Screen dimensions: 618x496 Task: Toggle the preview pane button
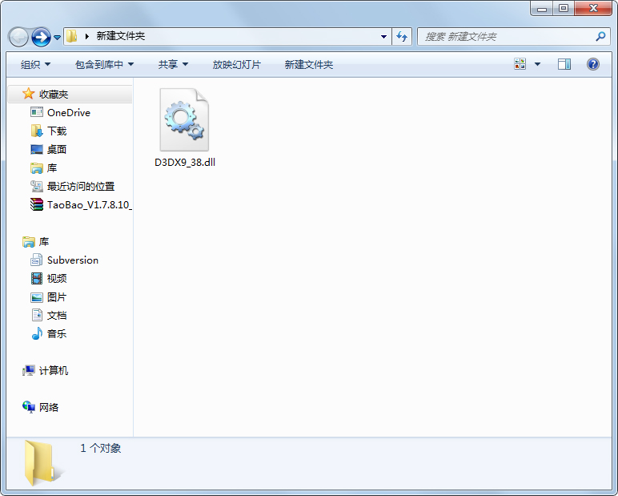pyautogui.click(x=564, y=64)
